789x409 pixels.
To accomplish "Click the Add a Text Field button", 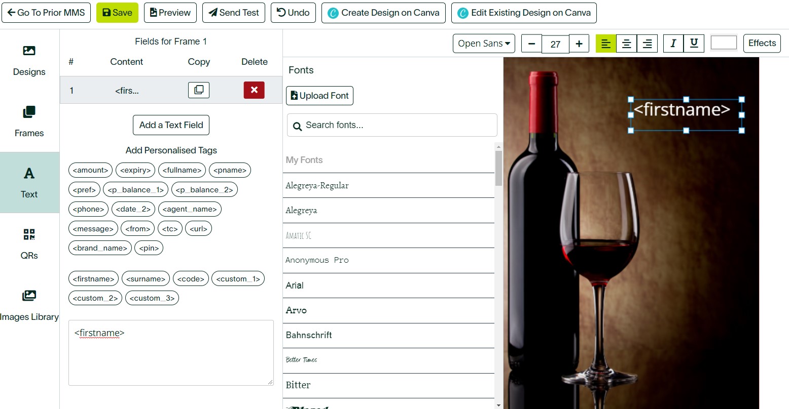I will coord(171,125).
